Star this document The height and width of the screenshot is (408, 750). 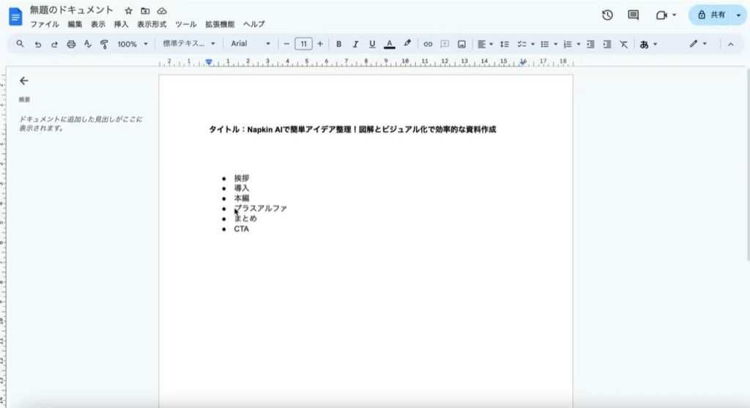click(x=128, y=11)
